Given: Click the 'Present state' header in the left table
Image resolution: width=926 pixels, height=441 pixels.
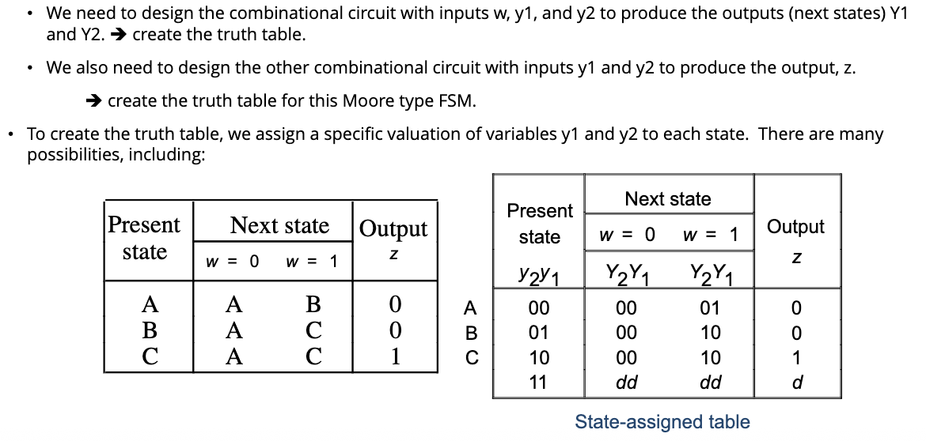Looking at the screenshot, I should [x=144, y=238].
